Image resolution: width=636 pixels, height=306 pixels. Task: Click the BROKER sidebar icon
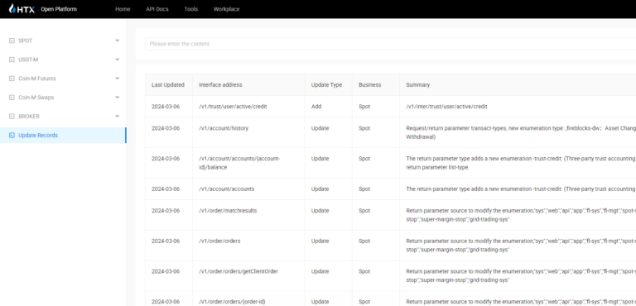pyautogui.click(x=12, y=117)
